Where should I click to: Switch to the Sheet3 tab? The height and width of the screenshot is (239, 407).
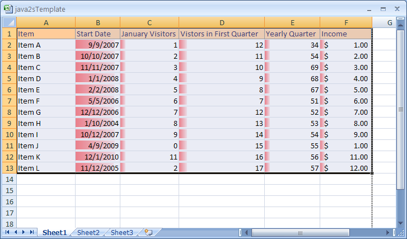tap(121, 232)
